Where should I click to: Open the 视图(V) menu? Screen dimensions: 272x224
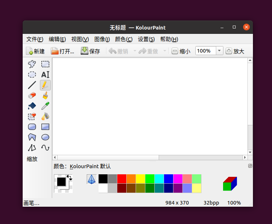(x=80, y=39)
